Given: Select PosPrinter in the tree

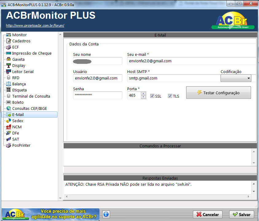Looking at the screenshot, I should (x=21, y=145).
